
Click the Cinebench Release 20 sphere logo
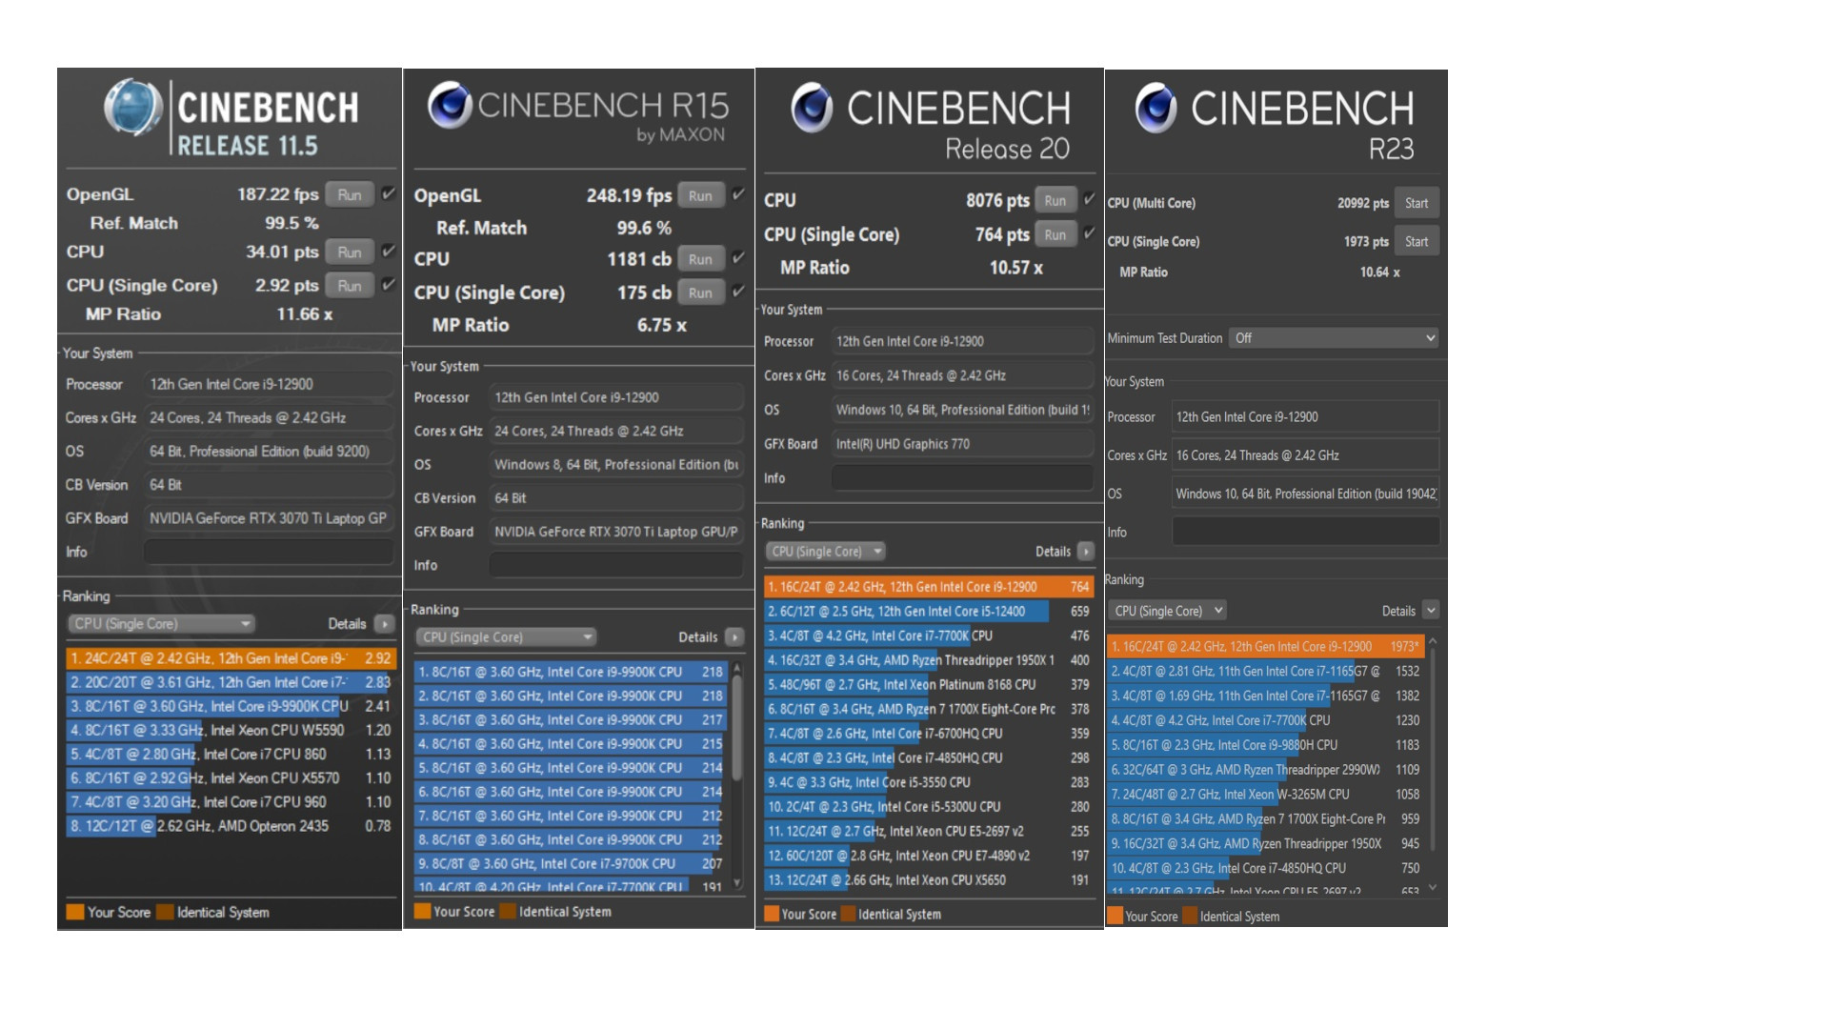point(813,107)
